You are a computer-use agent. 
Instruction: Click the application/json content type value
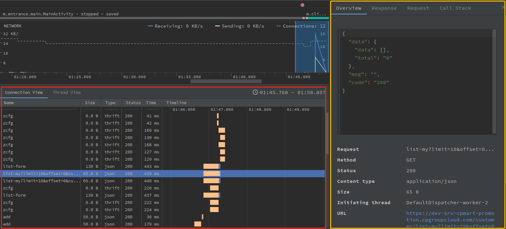(x=431, y=181)
